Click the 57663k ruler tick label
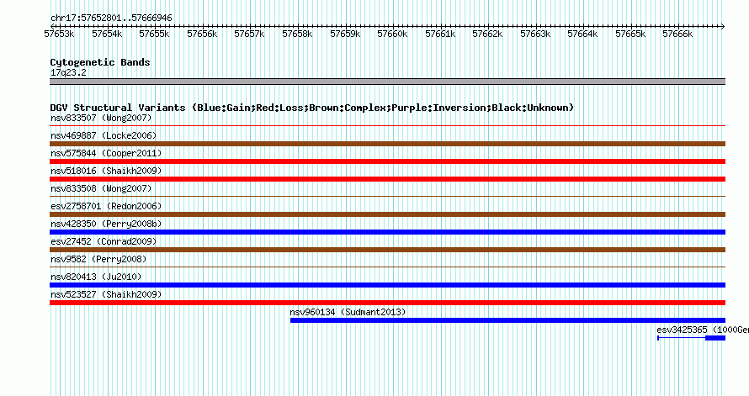The image size is (749, 396). click(x=535, y=34)
